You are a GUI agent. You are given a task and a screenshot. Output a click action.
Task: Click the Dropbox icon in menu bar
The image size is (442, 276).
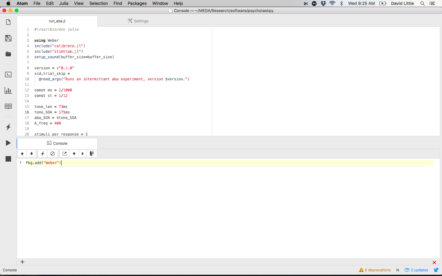point(323,3)
